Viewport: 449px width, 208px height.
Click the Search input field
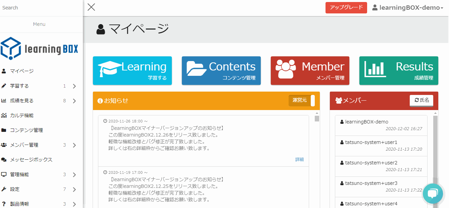40,8
